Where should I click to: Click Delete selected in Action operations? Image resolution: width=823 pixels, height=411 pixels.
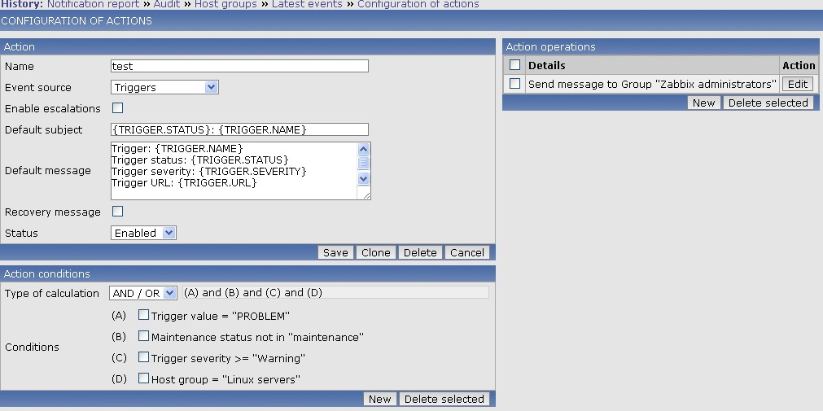[x=768, y=103]
